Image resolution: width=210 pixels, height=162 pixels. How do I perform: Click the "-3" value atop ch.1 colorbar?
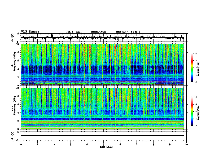click(196, 53)
